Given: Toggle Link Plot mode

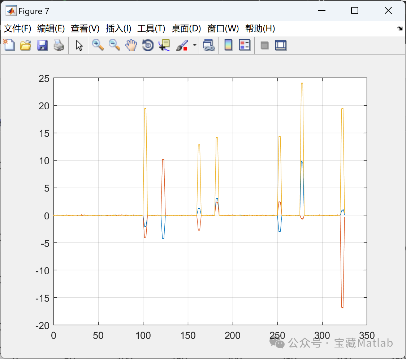Looking at the screenshot, I should (x=209, y=45).
